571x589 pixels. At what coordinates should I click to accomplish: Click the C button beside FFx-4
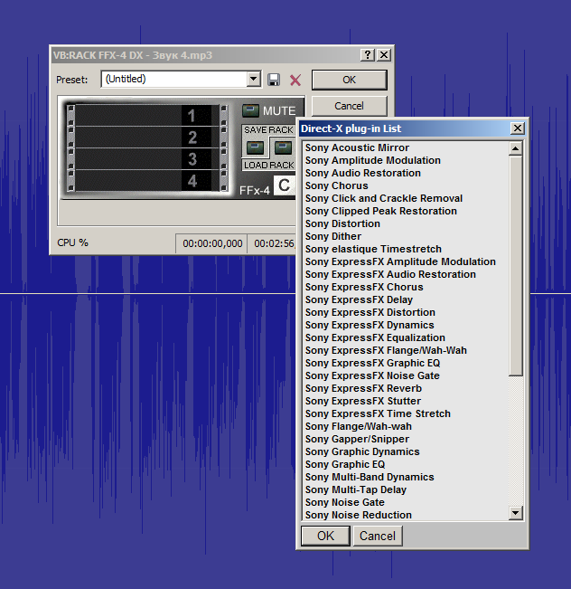[x=284, y=185]
